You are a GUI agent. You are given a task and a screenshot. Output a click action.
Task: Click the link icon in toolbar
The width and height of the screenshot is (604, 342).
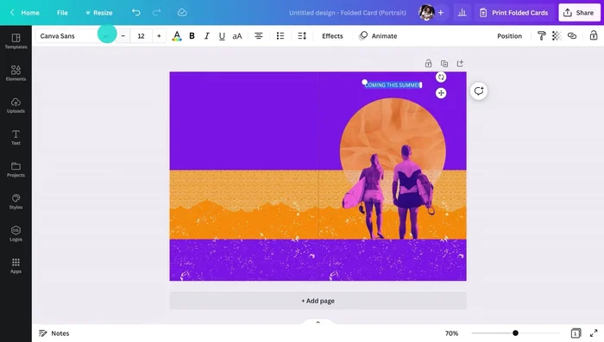[x=572, y=36]
